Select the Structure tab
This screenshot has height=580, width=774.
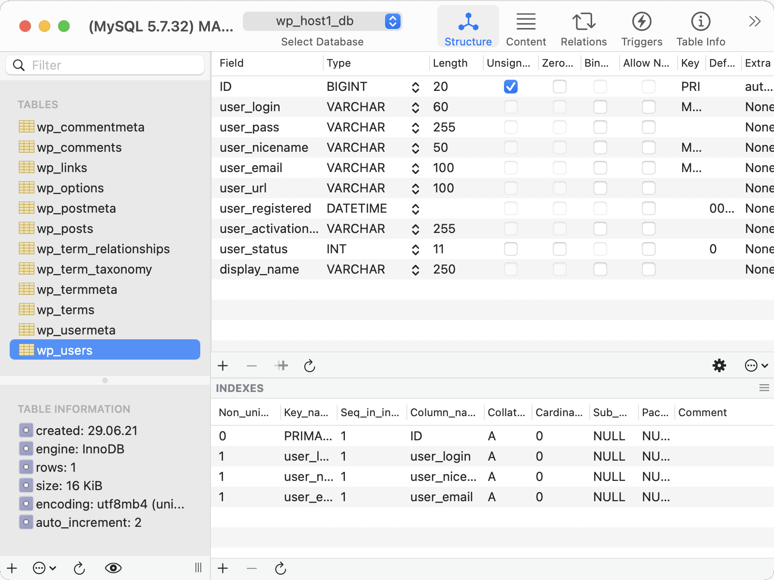(x=468, y=29)
